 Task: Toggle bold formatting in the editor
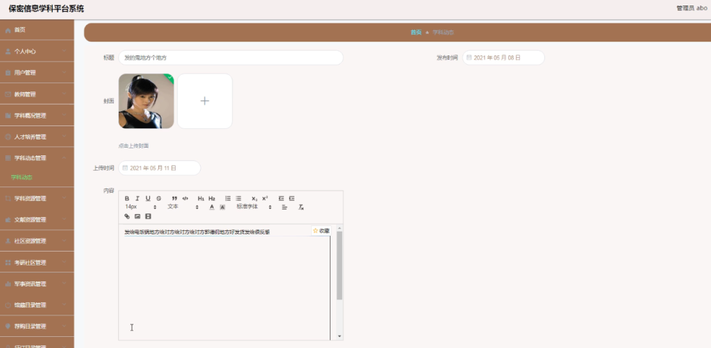coord(127,198)
